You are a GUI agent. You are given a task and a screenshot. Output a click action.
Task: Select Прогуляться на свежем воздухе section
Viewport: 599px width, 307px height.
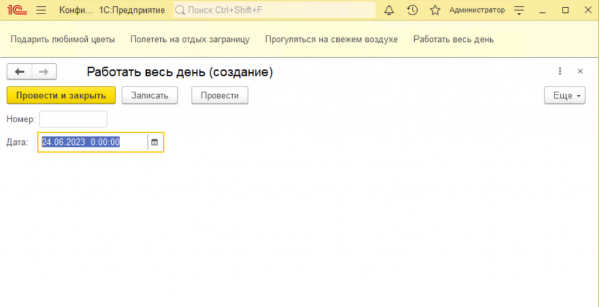click(x=331, y=39)
